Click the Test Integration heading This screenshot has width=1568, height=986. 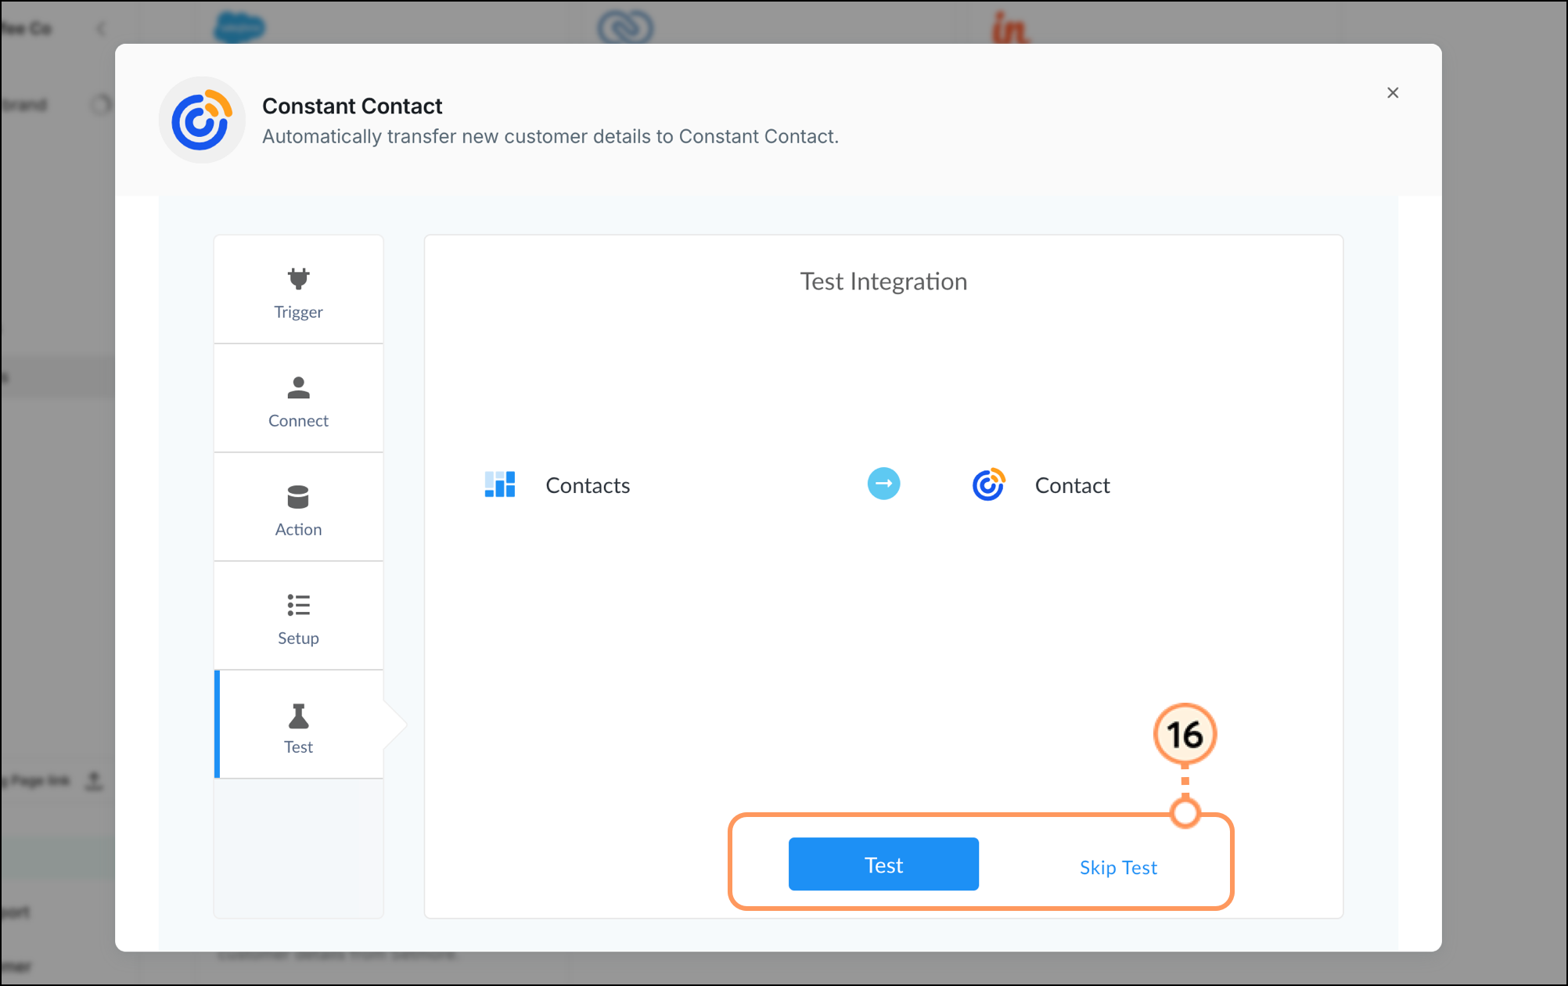coord(883,281)
